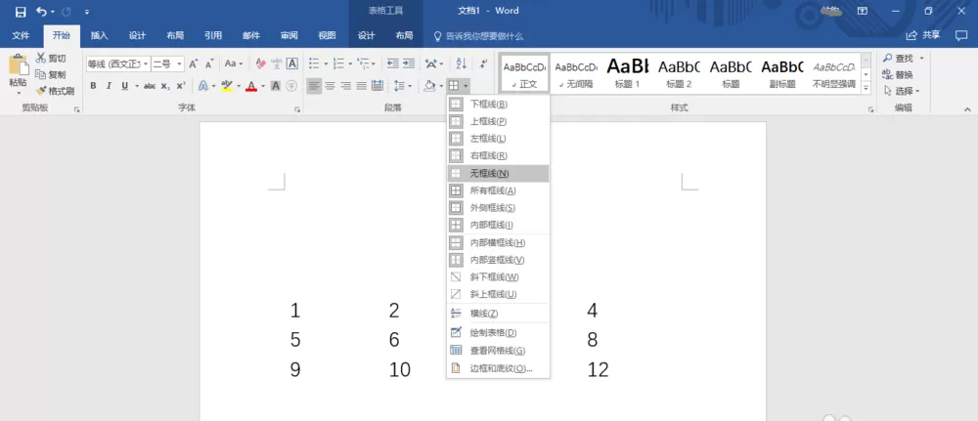Image resolution: width=978 pixels, height=421 pixels.
Task: Expand the bullets list dropdown arrow
Action: pyautogui.click(x=326, y=63)
